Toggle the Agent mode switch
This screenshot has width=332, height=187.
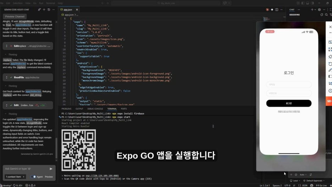click(33, 177)
